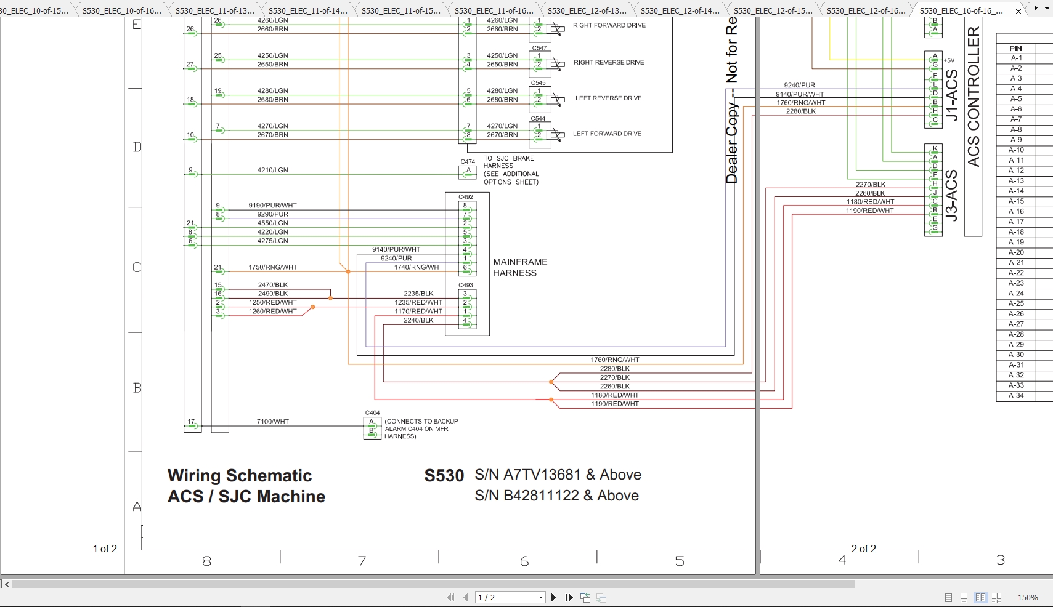1053x607 pixels.
Task: Click the previous view navigation icon
Action: (586, 597)
